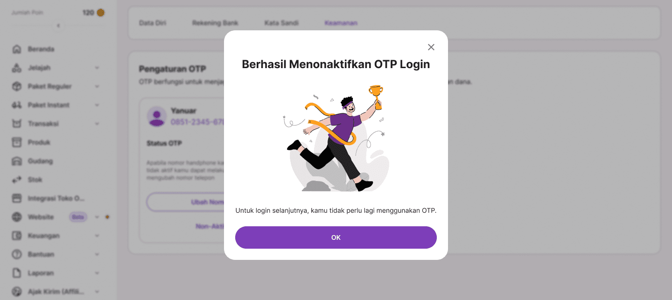Open the Gudang warehouse icon

coord(17,161)
